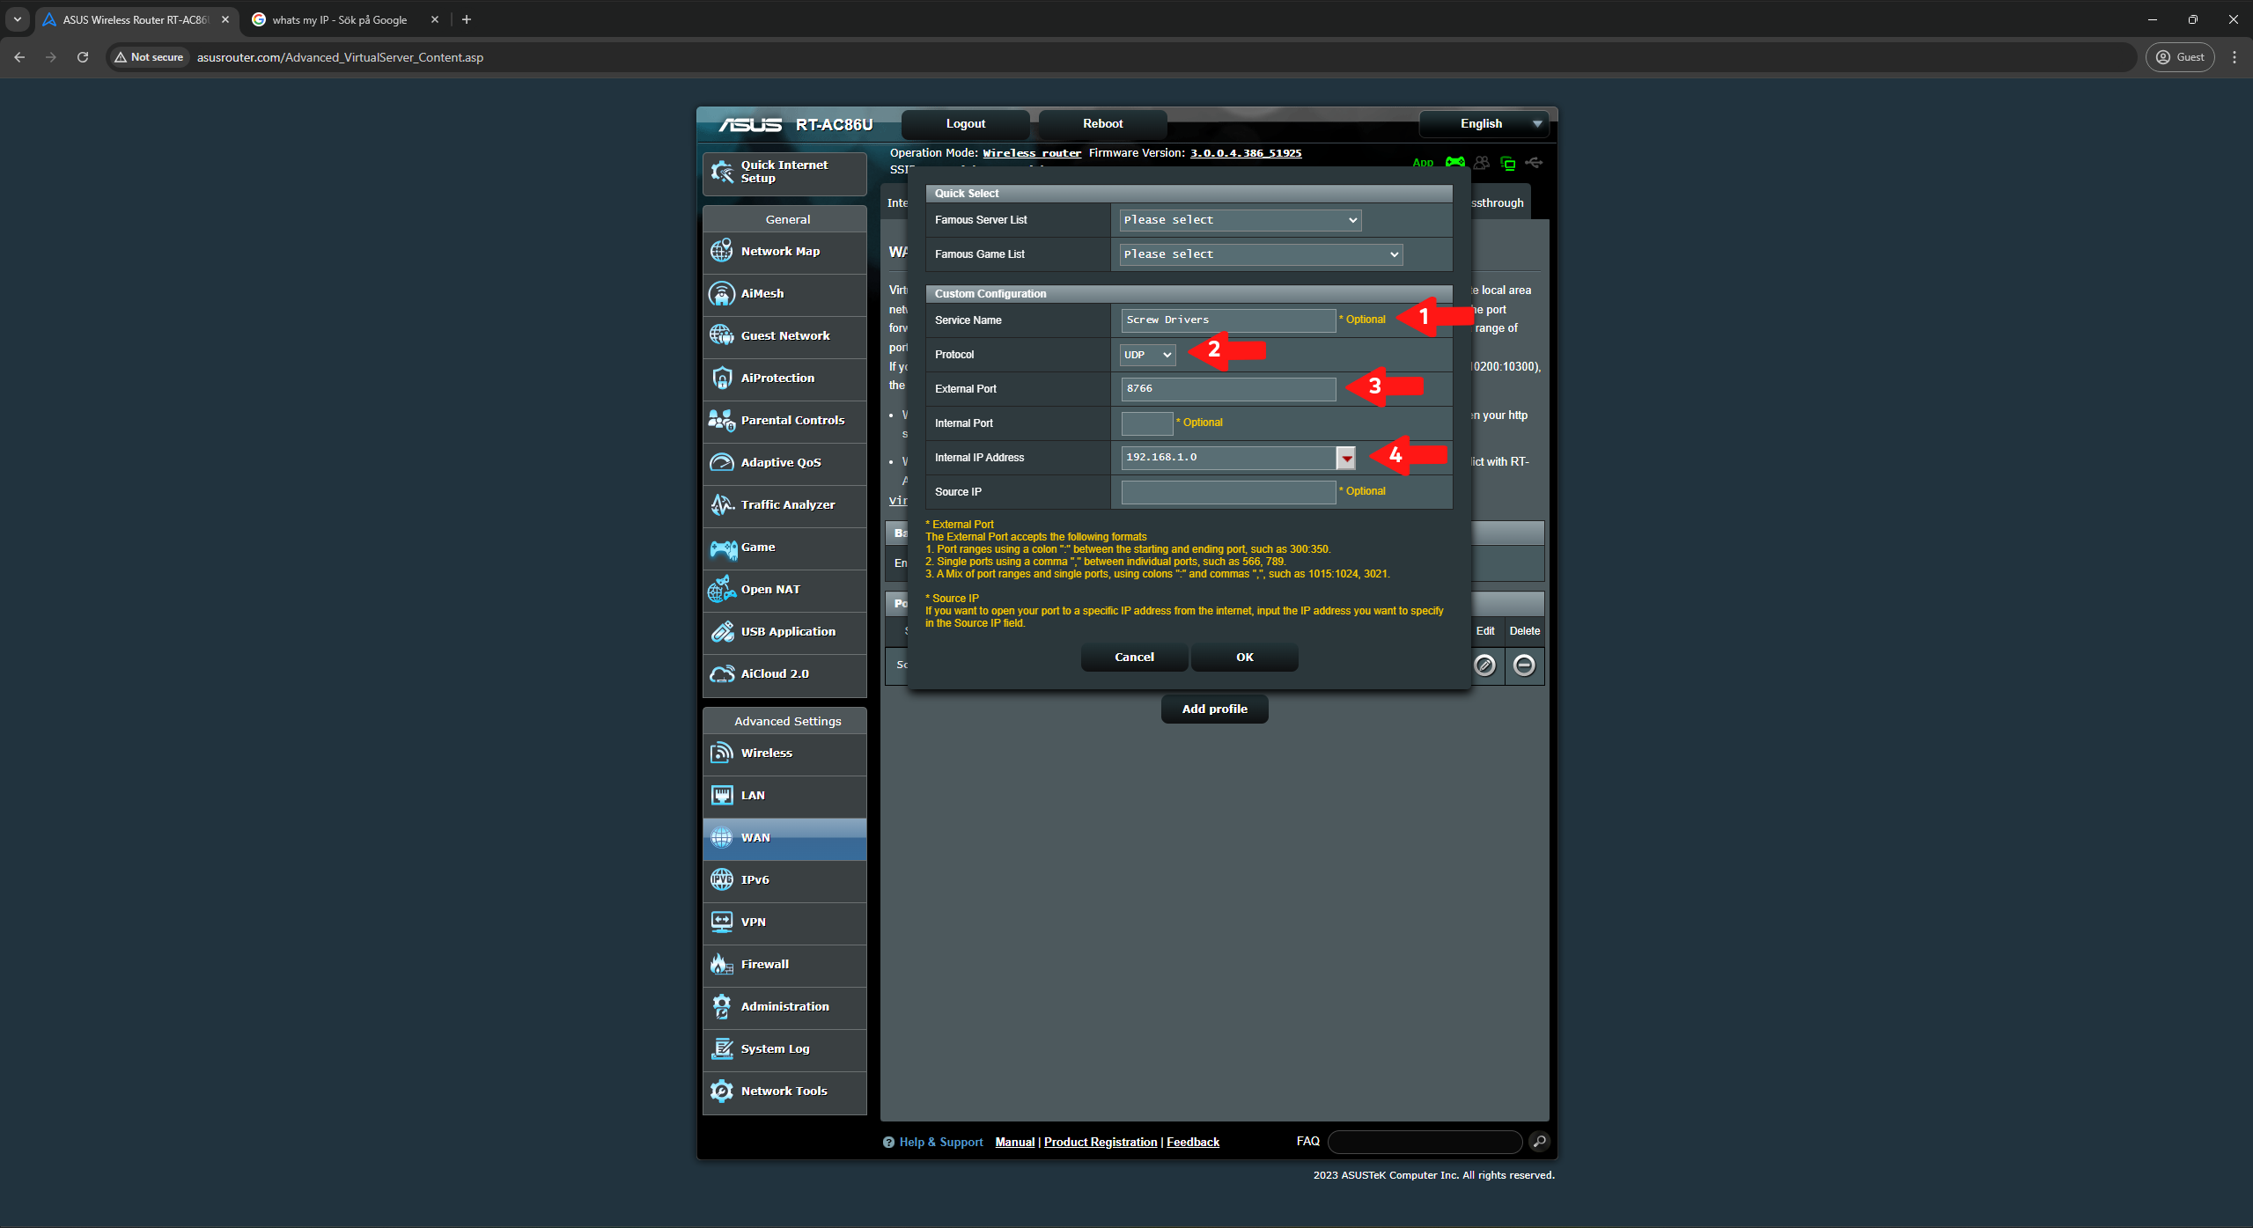Image resolution: width=2253 pixels, height=1228 pixels.
Task: Click the Logout button
Action: tap(966, 124)
